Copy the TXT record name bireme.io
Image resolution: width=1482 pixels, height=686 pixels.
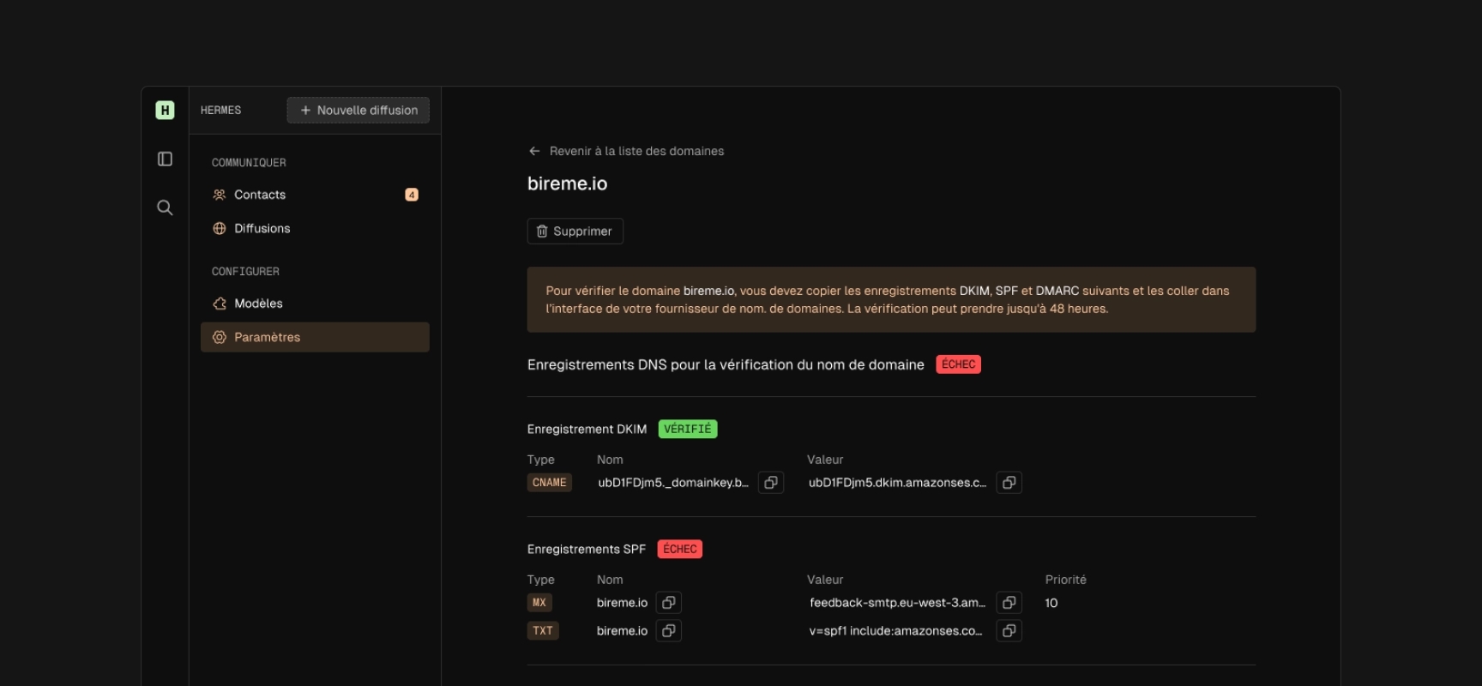tap(669, 631)
